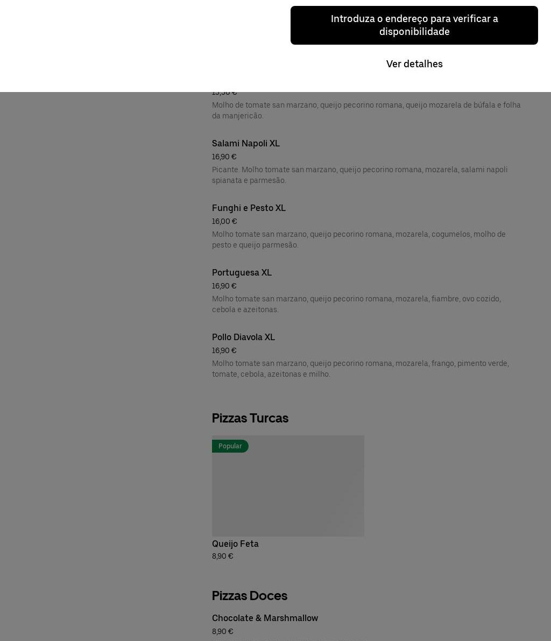Click the Funghi e Pesto XL description
This screenshot has width=551, height=641.
click(x=359, y=240)
